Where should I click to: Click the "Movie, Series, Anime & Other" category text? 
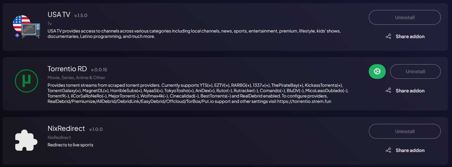point(76,78)
